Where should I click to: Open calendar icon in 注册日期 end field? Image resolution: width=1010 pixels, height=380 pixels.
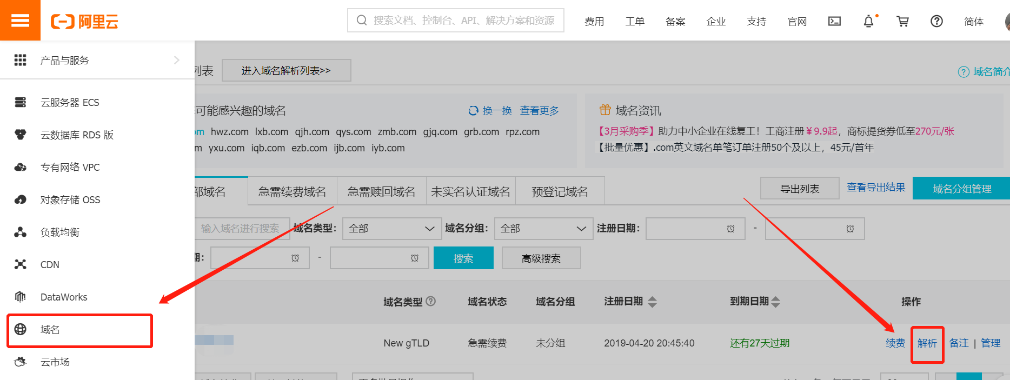[x=850, y=229]
